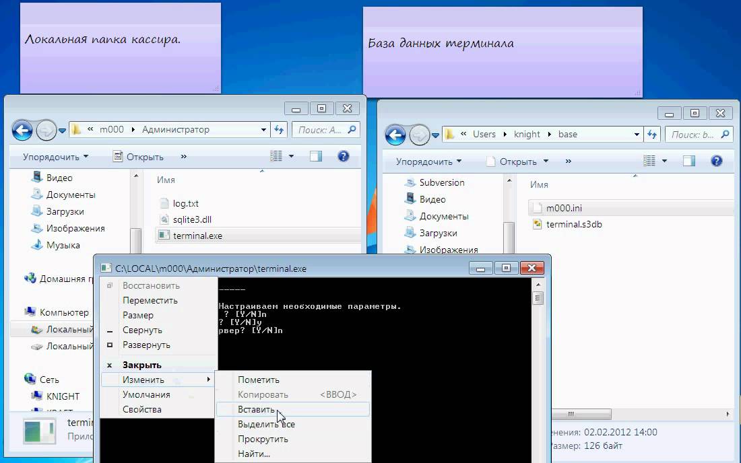Open Упорядочить menu in Администратор window
Viewport: 741px width, 463px height.
pyautogui.click(x=56, y=157)
